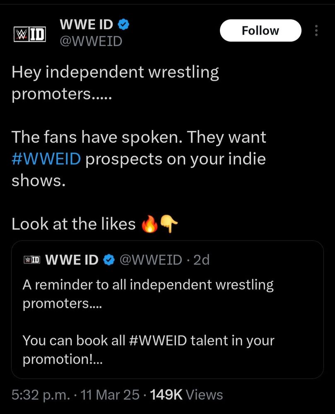335x414 pixels.
Task: Click the WWE ID profile avatar
Action: click(30, 34)
